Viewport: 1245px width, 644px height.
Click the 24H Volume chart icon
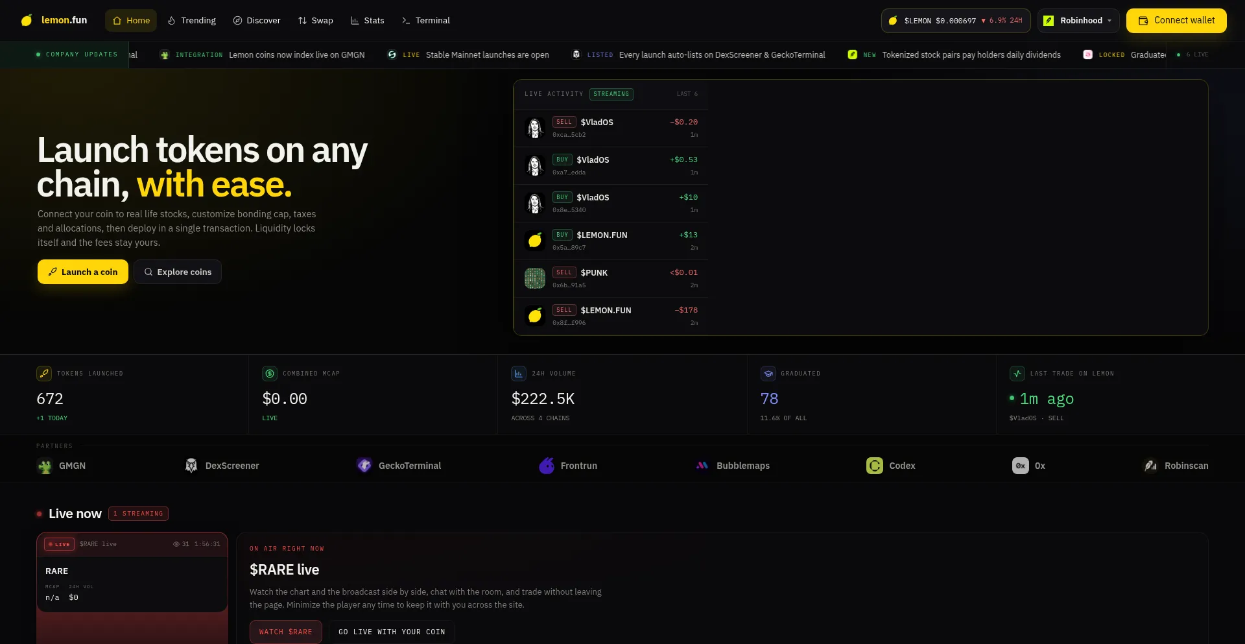[x=519, y=374]
